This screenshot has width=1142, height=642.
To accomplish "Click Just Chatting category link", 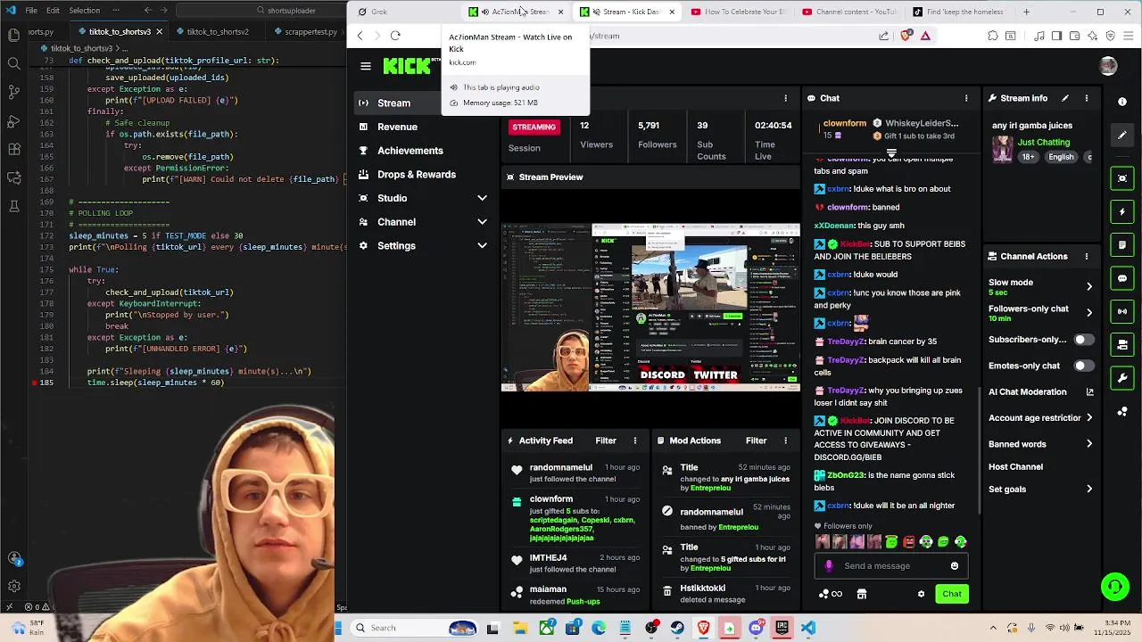I will coord(1043,142).
